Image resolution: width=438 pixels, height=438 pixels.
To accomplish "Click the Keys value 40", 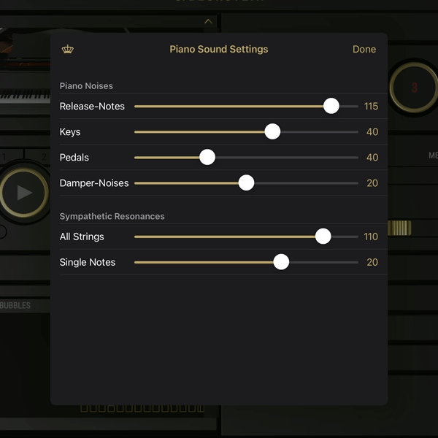I will 372,132.
